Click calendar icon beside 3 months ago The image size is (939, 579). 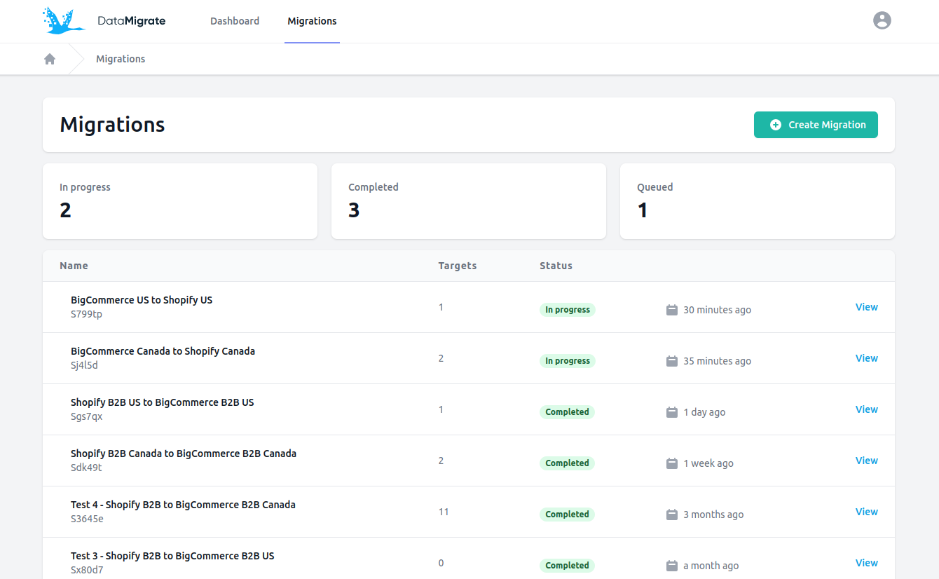pyautogui.click(x=672, y=515)
